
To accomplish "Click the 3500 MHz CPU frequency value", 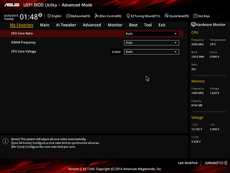I will pos(197,44).
